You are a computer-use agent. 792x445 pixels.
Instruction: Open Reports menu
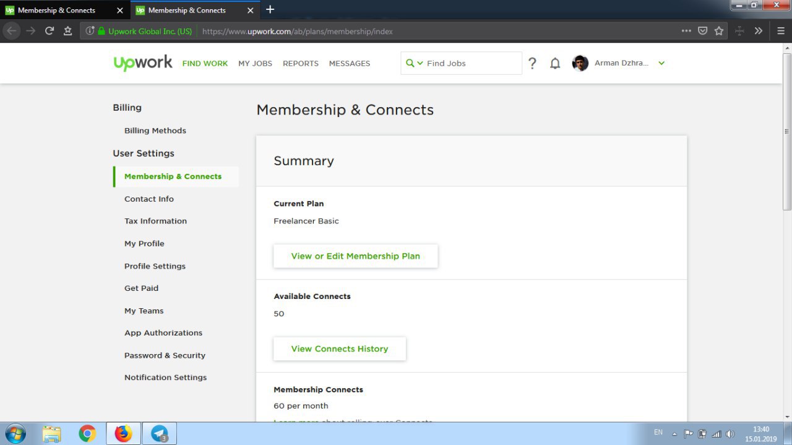coord(301,63)
